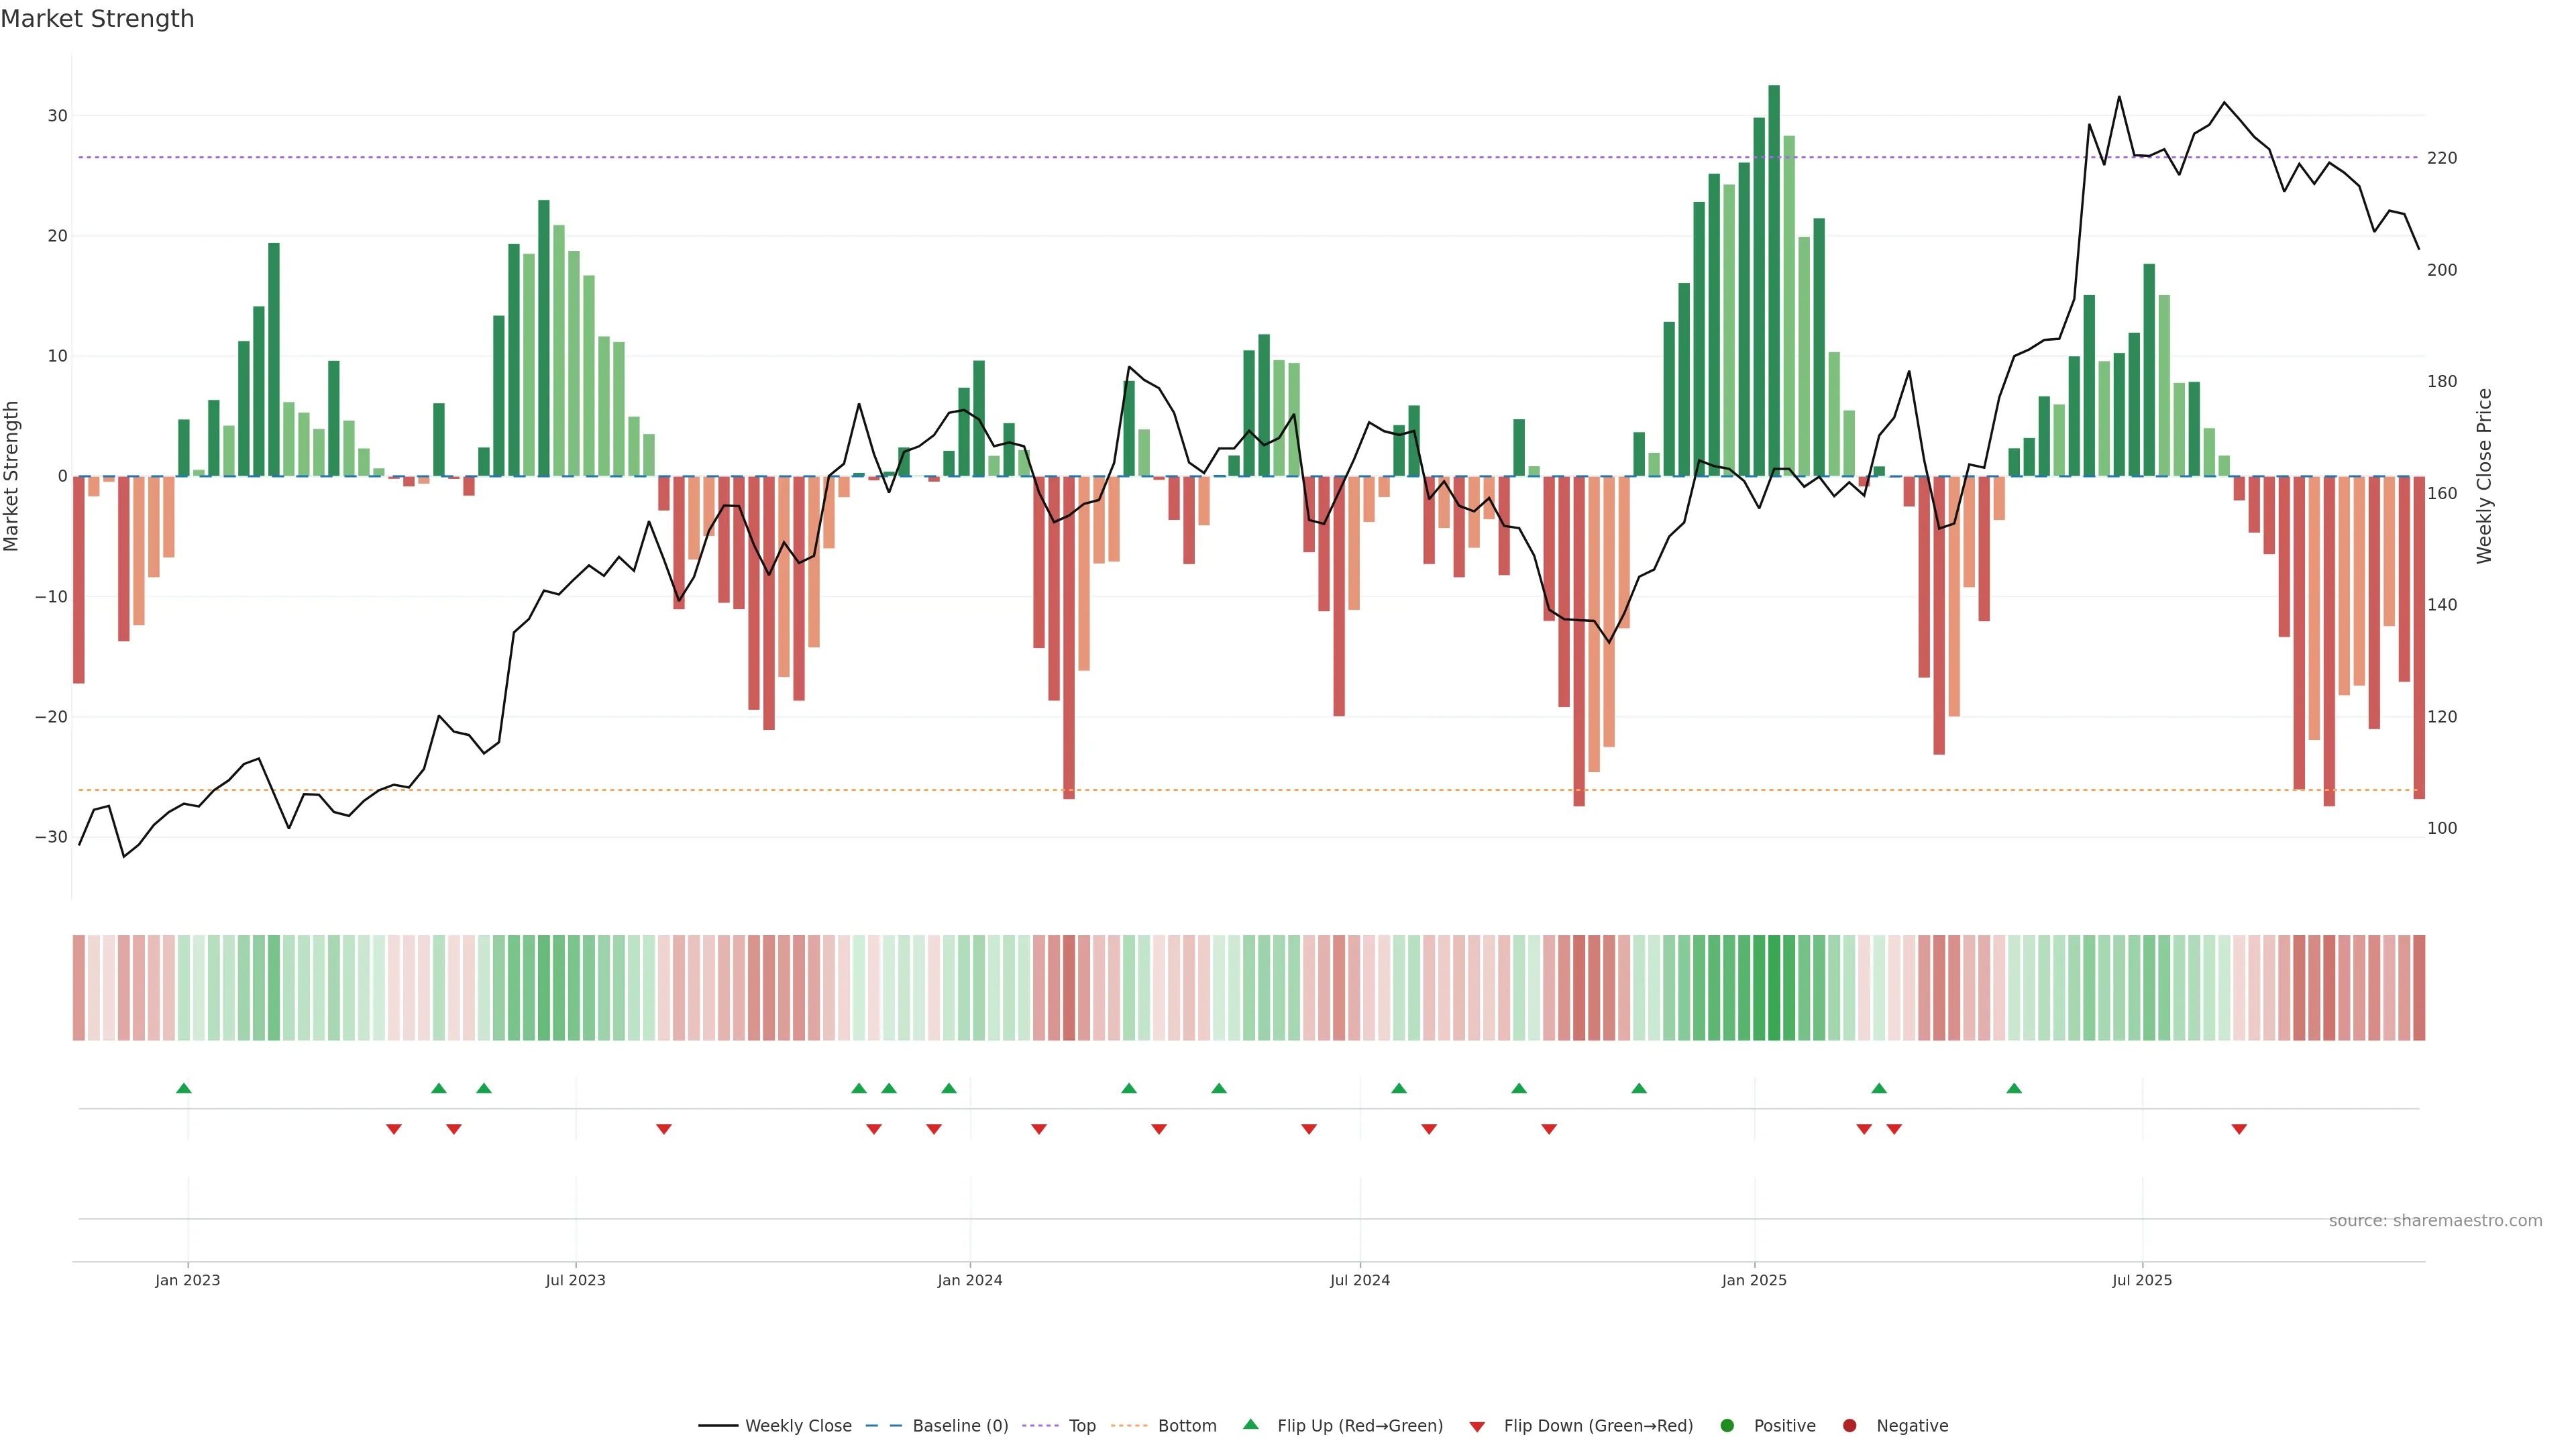Click the Negative red circle legend icon
The width and height of the screenshot is (2576, 1449).
[1849, 1426]
